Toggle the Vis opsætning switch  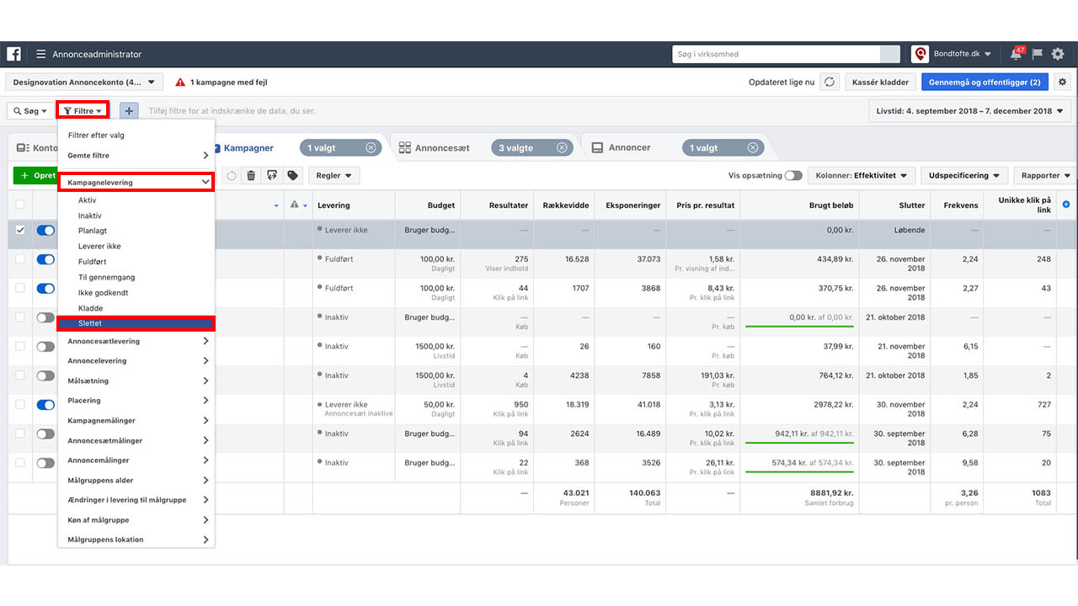[x=792, y=176]
